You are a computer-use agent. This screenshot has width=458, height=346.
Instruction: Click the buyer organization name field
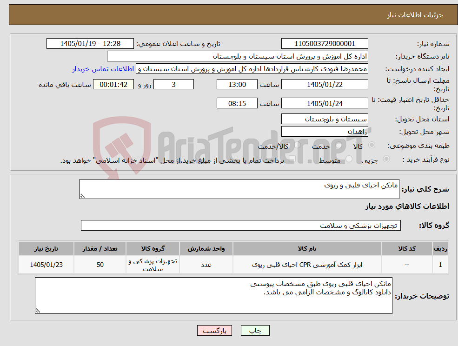238,56
